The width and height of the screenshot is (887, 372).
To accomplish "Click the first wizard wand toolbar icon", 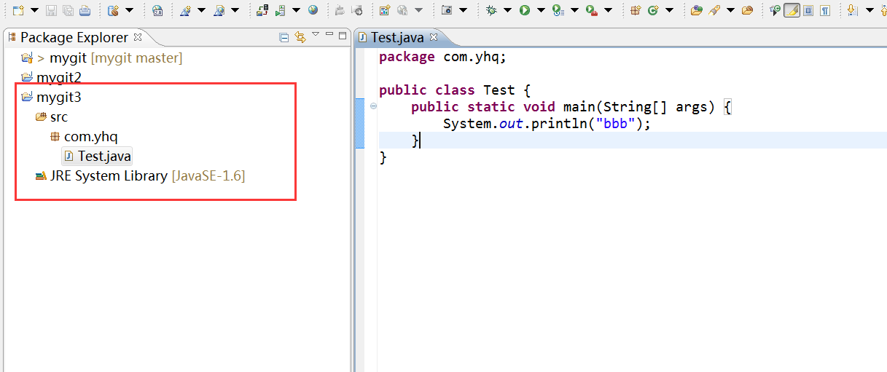I will pyautogui.click(x=185, y=10).
